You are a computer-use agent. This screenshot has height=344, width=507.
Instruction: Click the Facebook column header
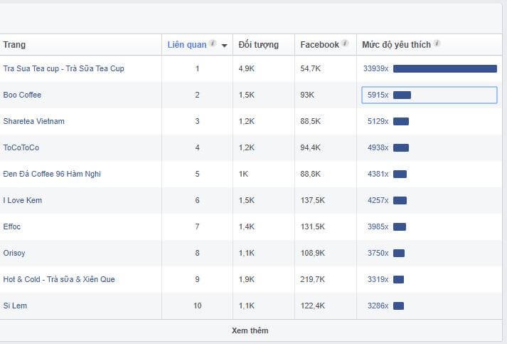pyautogui.click(x=319, y=45)
